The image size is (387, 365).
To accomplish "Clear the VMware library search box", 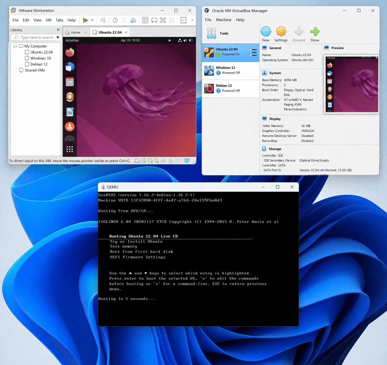I will click(x=58, y=37).
